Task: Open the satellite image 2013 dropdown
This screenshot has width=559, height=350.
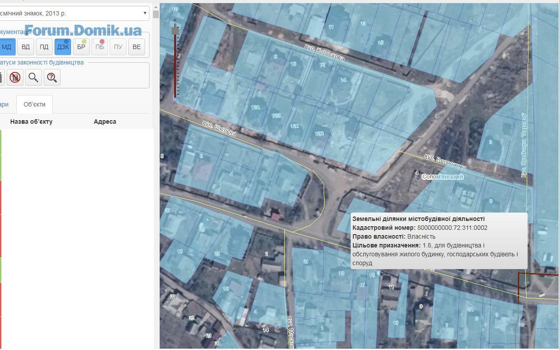Action: (x=73, y=13)
